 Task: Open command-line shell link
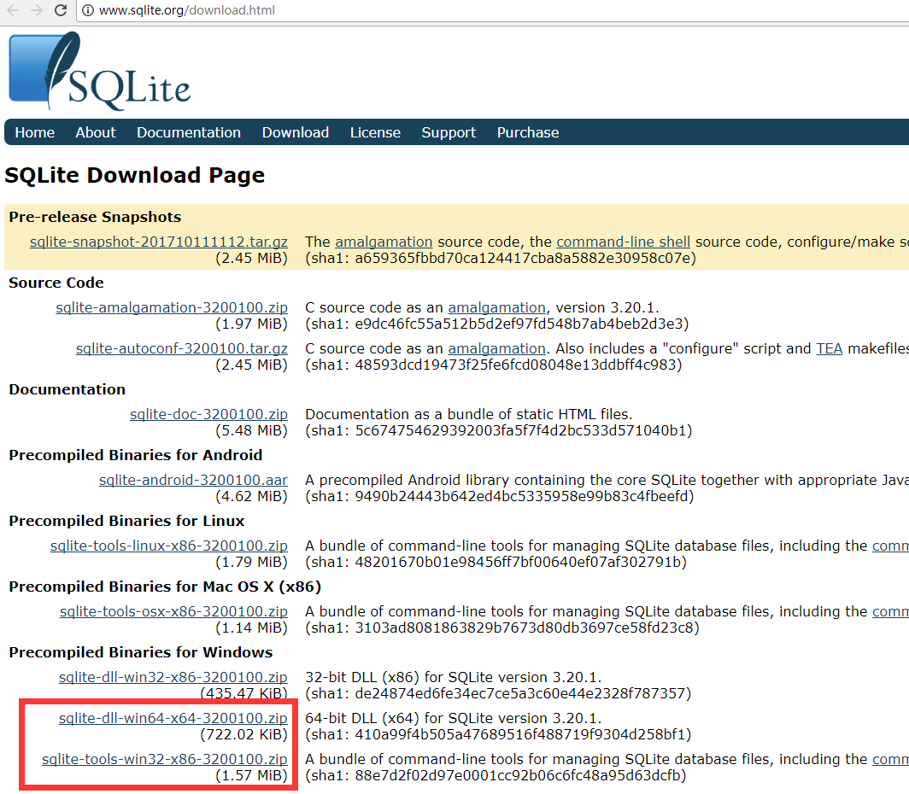pyautogui.click(x=623, y=242)
